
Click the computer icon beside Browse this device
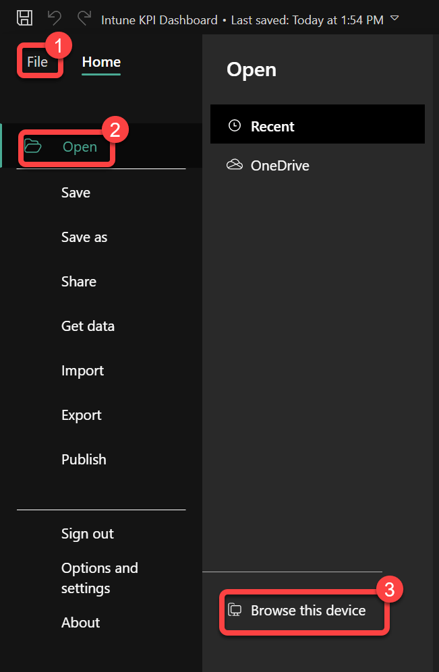click(235, 610)
